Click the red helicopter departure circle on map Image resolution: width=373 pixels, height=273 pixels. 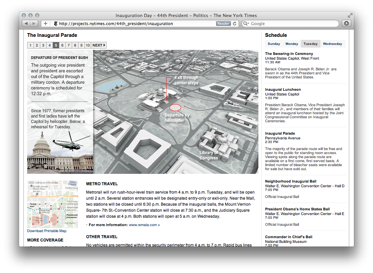(x=175, y=108)
